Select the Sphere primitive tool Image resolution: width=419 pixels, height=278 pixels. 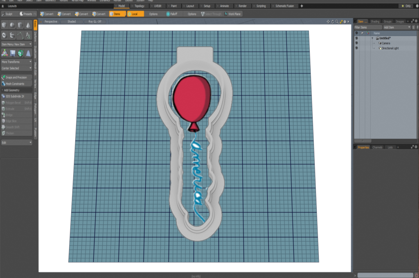tap(12, 25)
